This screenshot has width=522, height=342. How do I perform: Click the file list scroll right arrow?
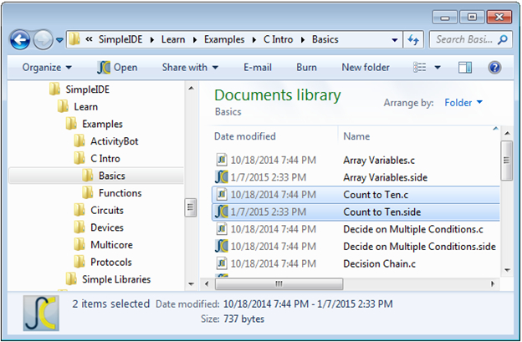[x=493, y=283]
